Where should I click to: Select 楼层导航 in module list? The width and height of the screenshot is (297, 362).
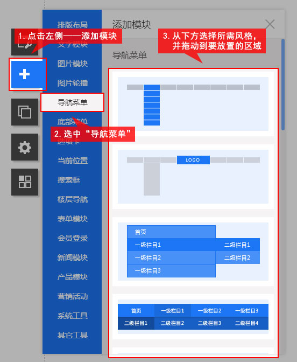pos(73,199)
